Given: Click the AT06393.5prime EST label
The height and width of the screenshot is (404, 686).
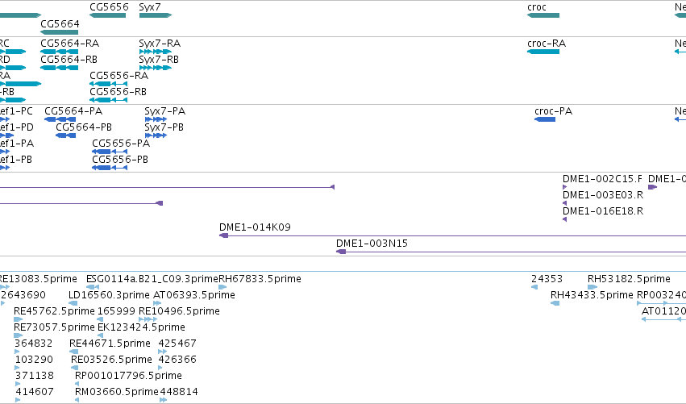Looking at the screenshot, I should (x=194, y=295).
